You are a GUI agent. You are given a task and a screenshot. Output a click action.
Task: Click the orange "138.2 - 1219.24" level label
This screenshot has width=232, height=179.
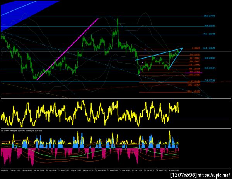coord(194,85)
